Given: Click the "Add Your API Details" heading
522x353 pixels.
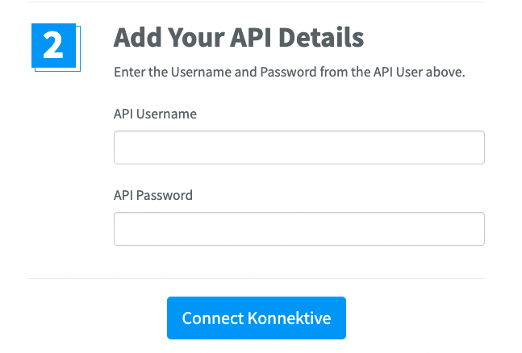Looking at the screenshot, I should pyautogui.click(x=239, y=38).
